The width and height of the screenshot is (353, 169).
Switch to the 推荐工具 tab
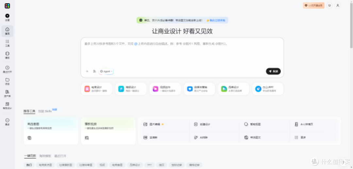coord(29,111)
